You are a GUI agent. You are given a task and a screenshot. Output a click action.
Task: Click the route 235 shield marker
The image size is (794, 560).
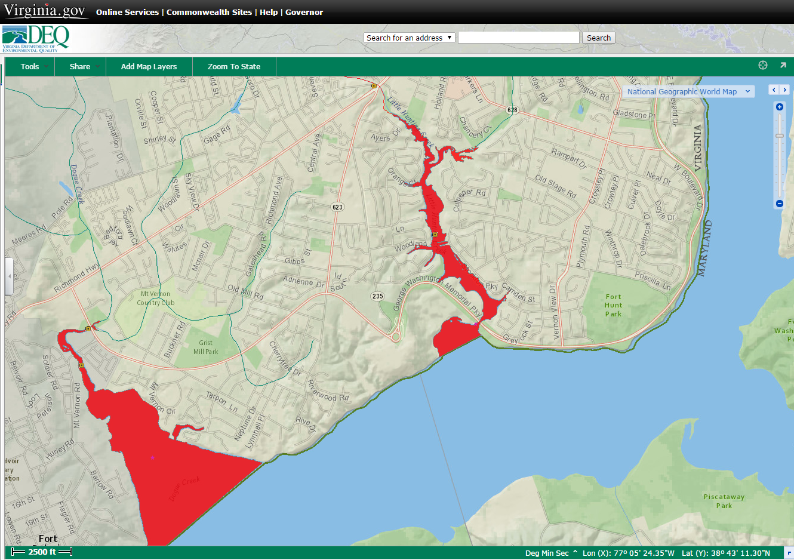tap(378, 296)
